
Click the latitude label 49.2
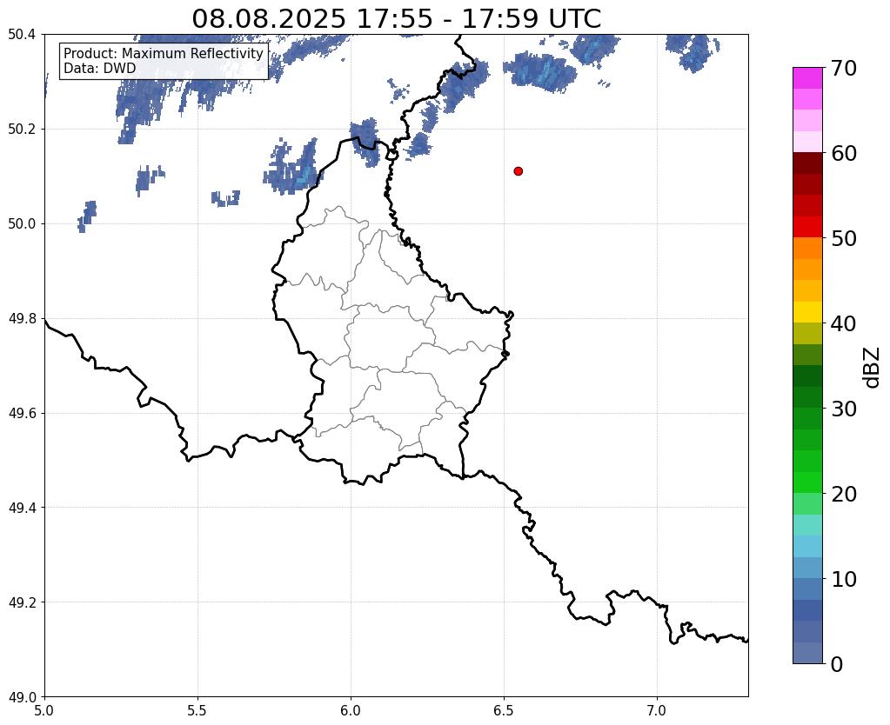pyautogui.click(x=22, y=602)
